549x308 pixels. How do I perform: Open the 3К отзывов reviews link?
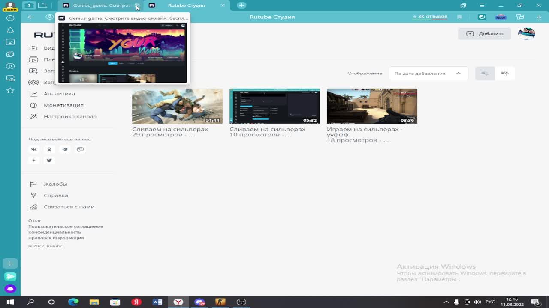point(430,17)
